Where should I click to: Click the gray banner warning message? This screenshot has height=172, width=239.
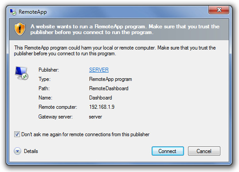tap(125, 29)
